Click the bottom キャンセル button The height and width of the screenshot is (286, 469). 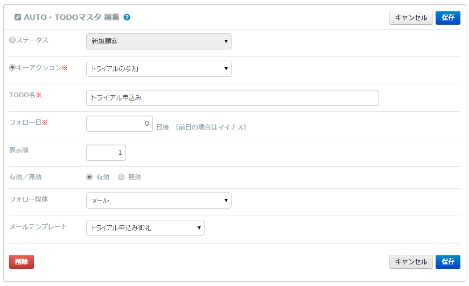pos(411,261)
